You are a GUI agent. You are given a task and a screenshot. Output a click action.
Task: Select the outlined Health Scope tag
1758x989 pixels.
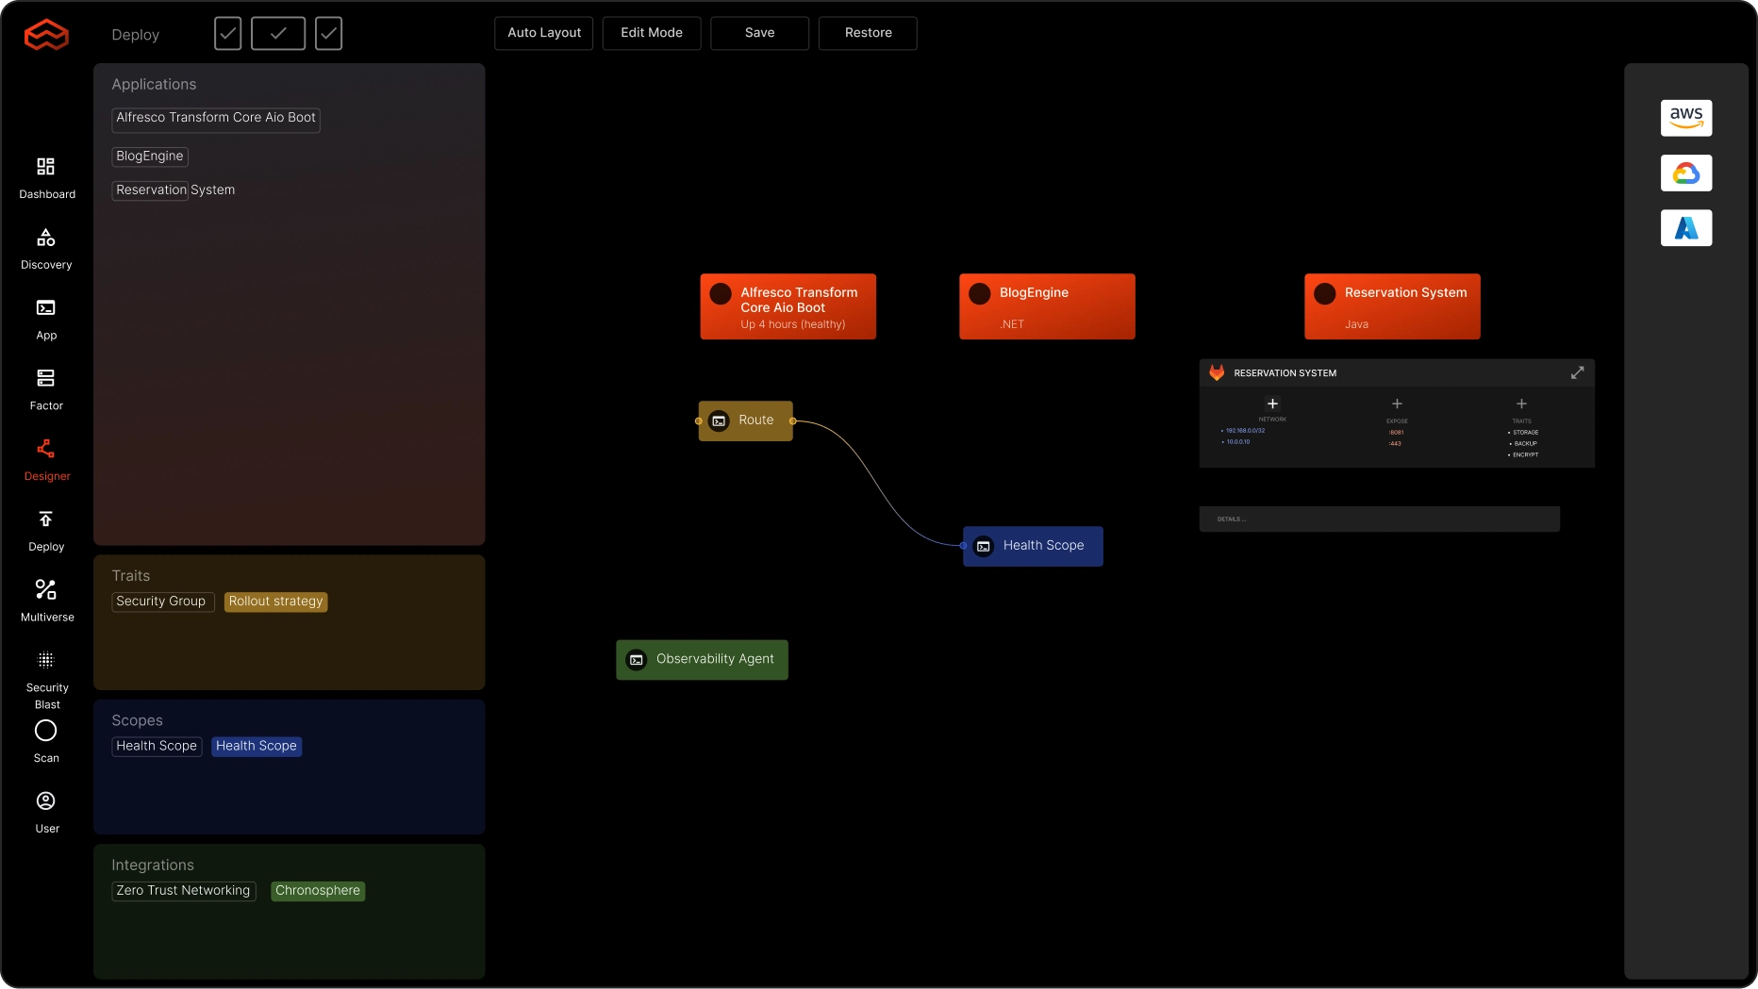pos(157,747)
